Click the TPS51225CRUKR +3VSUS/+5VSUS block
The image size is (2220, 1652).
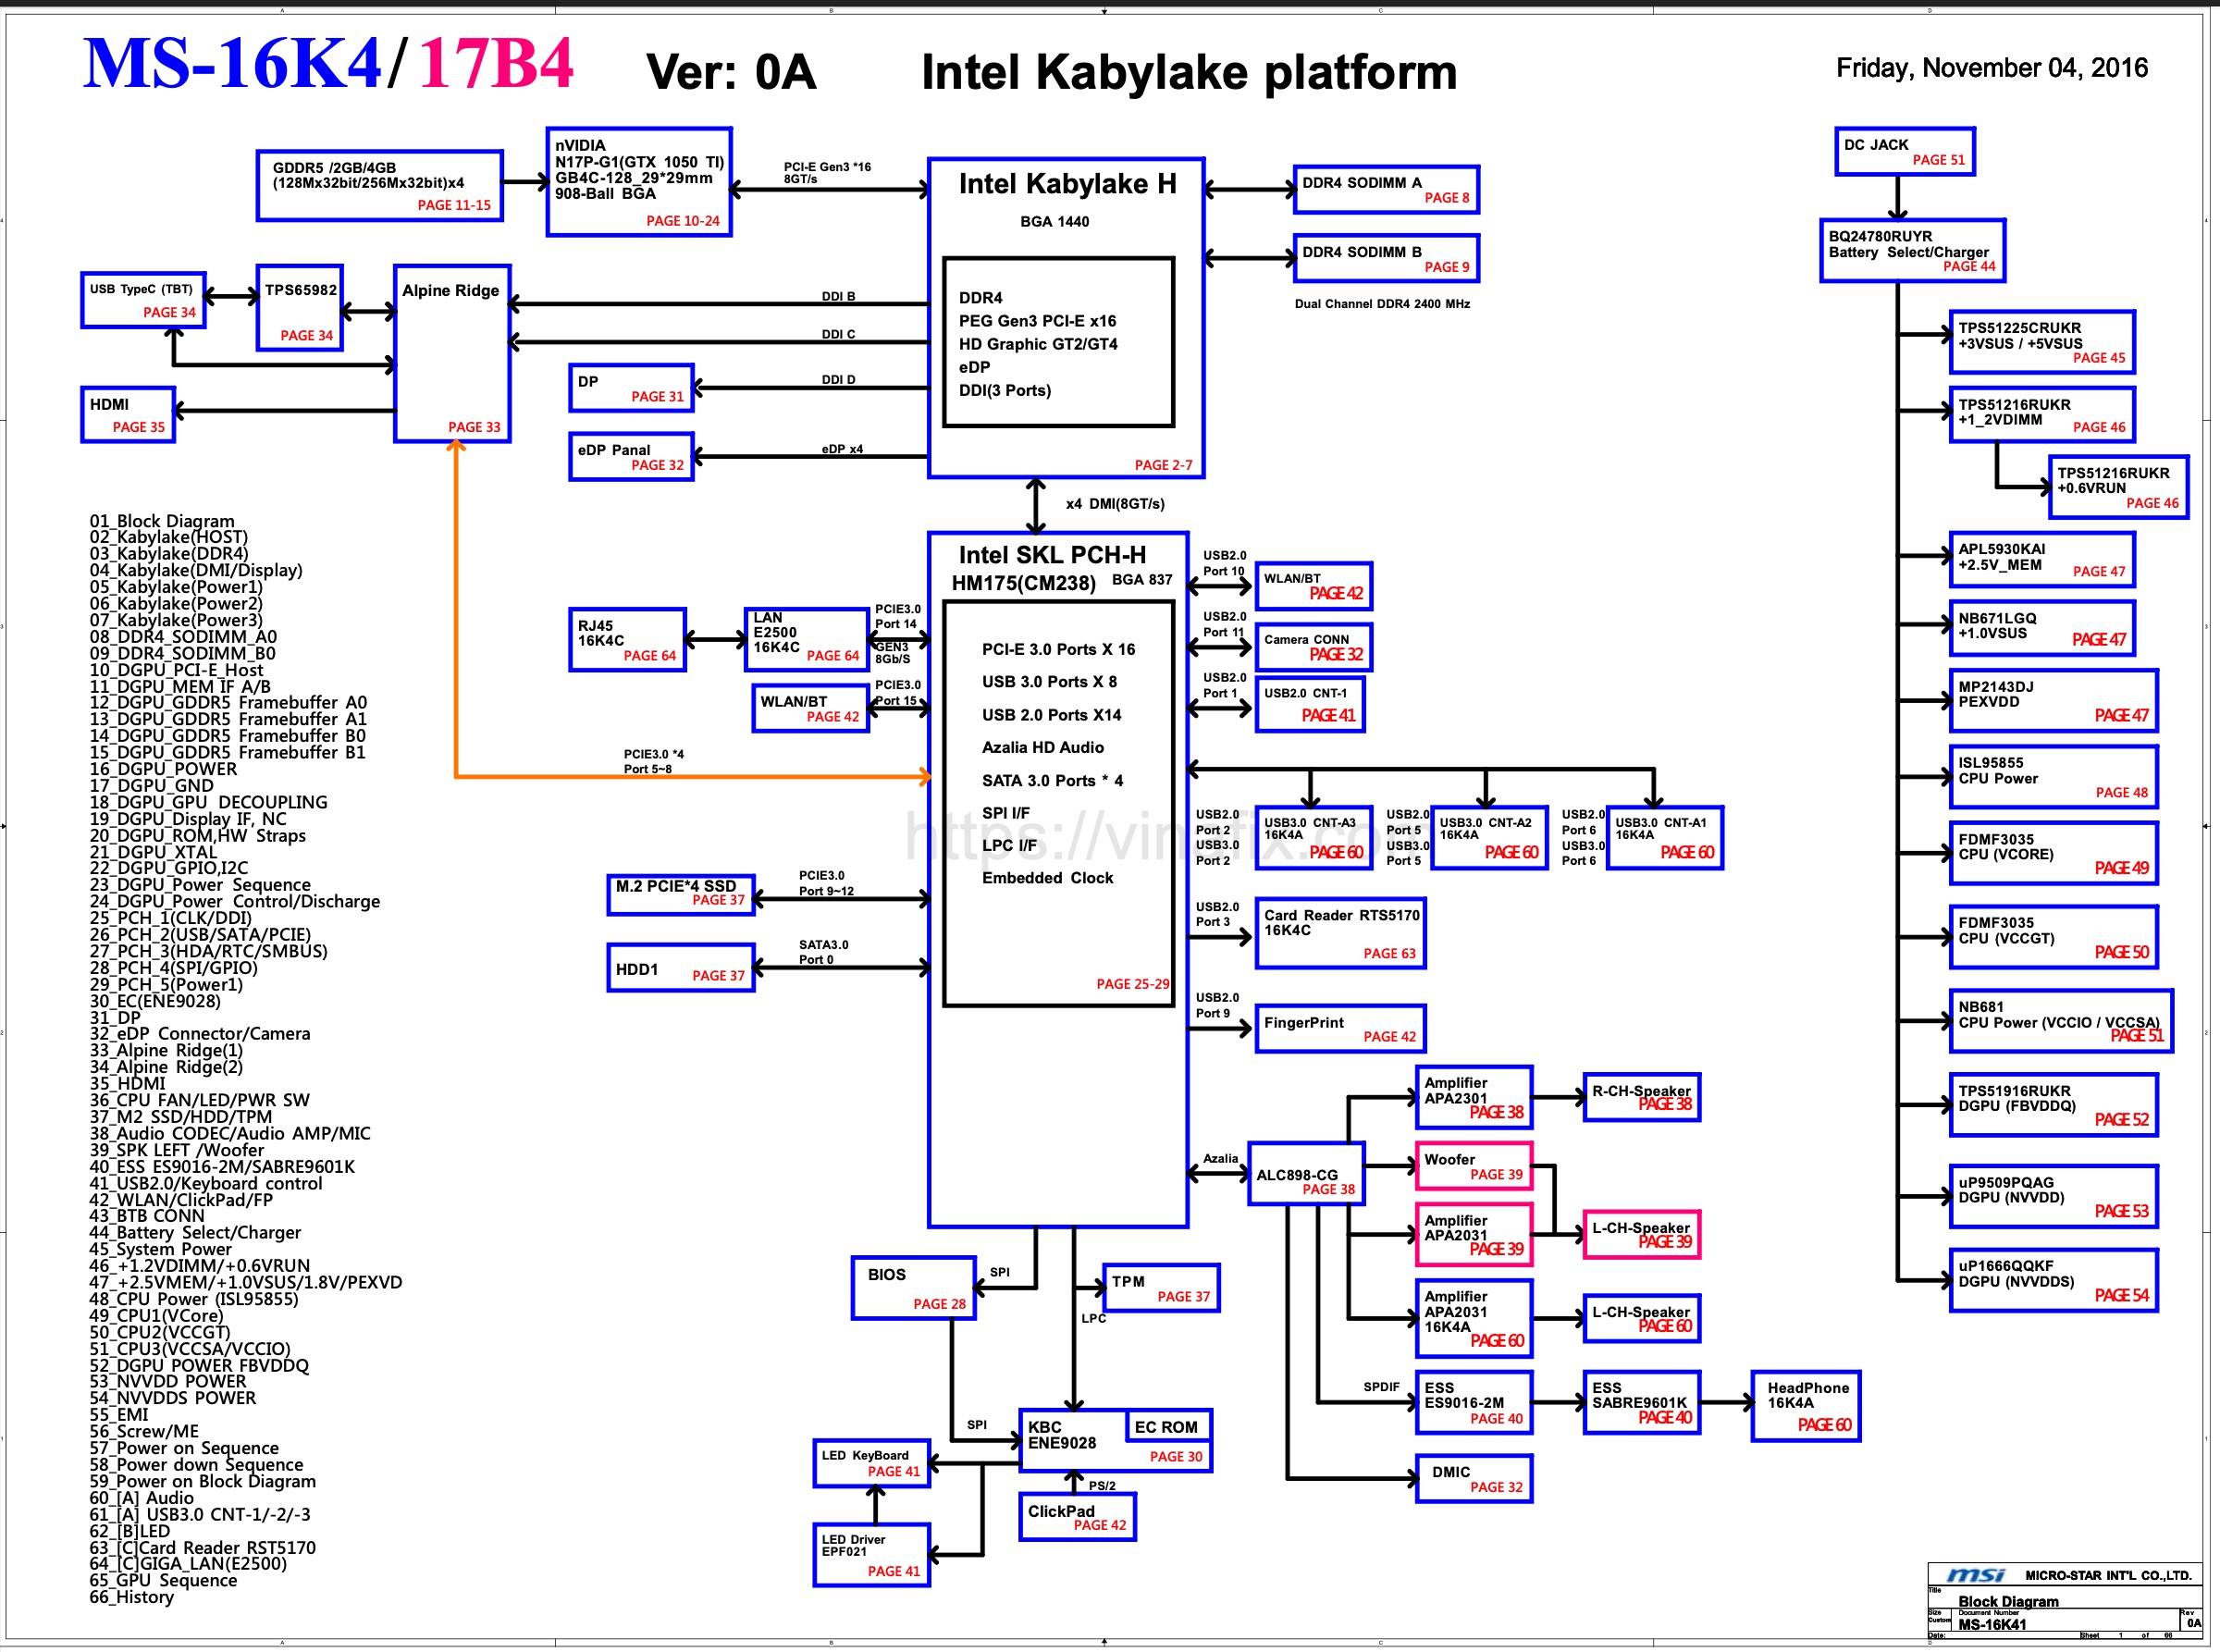[x=2043, y=342]
